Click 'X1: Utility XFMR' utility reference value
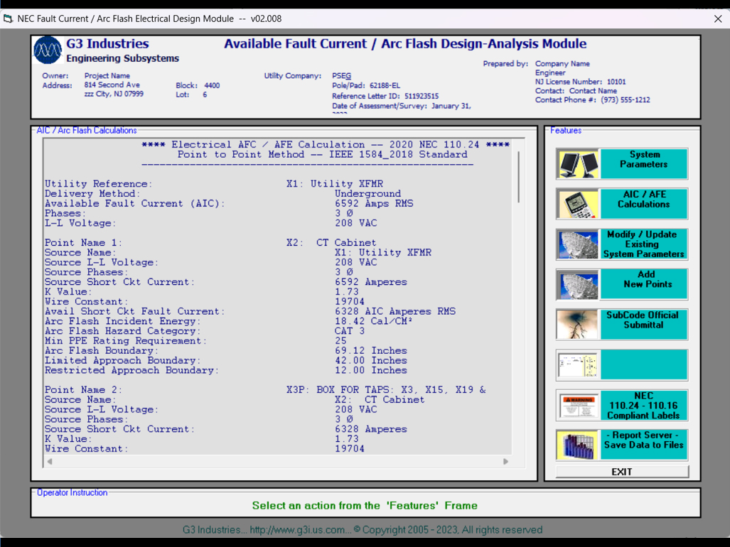 click(335, 184)
